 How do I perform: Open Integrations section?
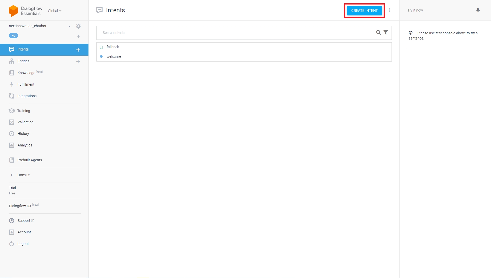pyautogui.click(x=27, y=96)
